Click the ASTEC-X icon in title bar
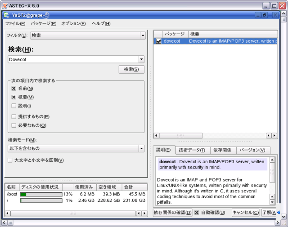The width and height of the screenshot is (288, 227). point(4,6)
